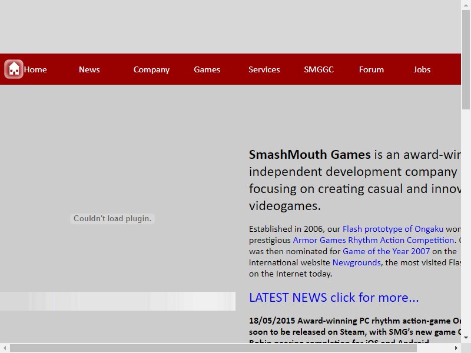471x353 pixels.
Task: Click the vertical scrollbar thumb
Action: (x=466, y=59)
